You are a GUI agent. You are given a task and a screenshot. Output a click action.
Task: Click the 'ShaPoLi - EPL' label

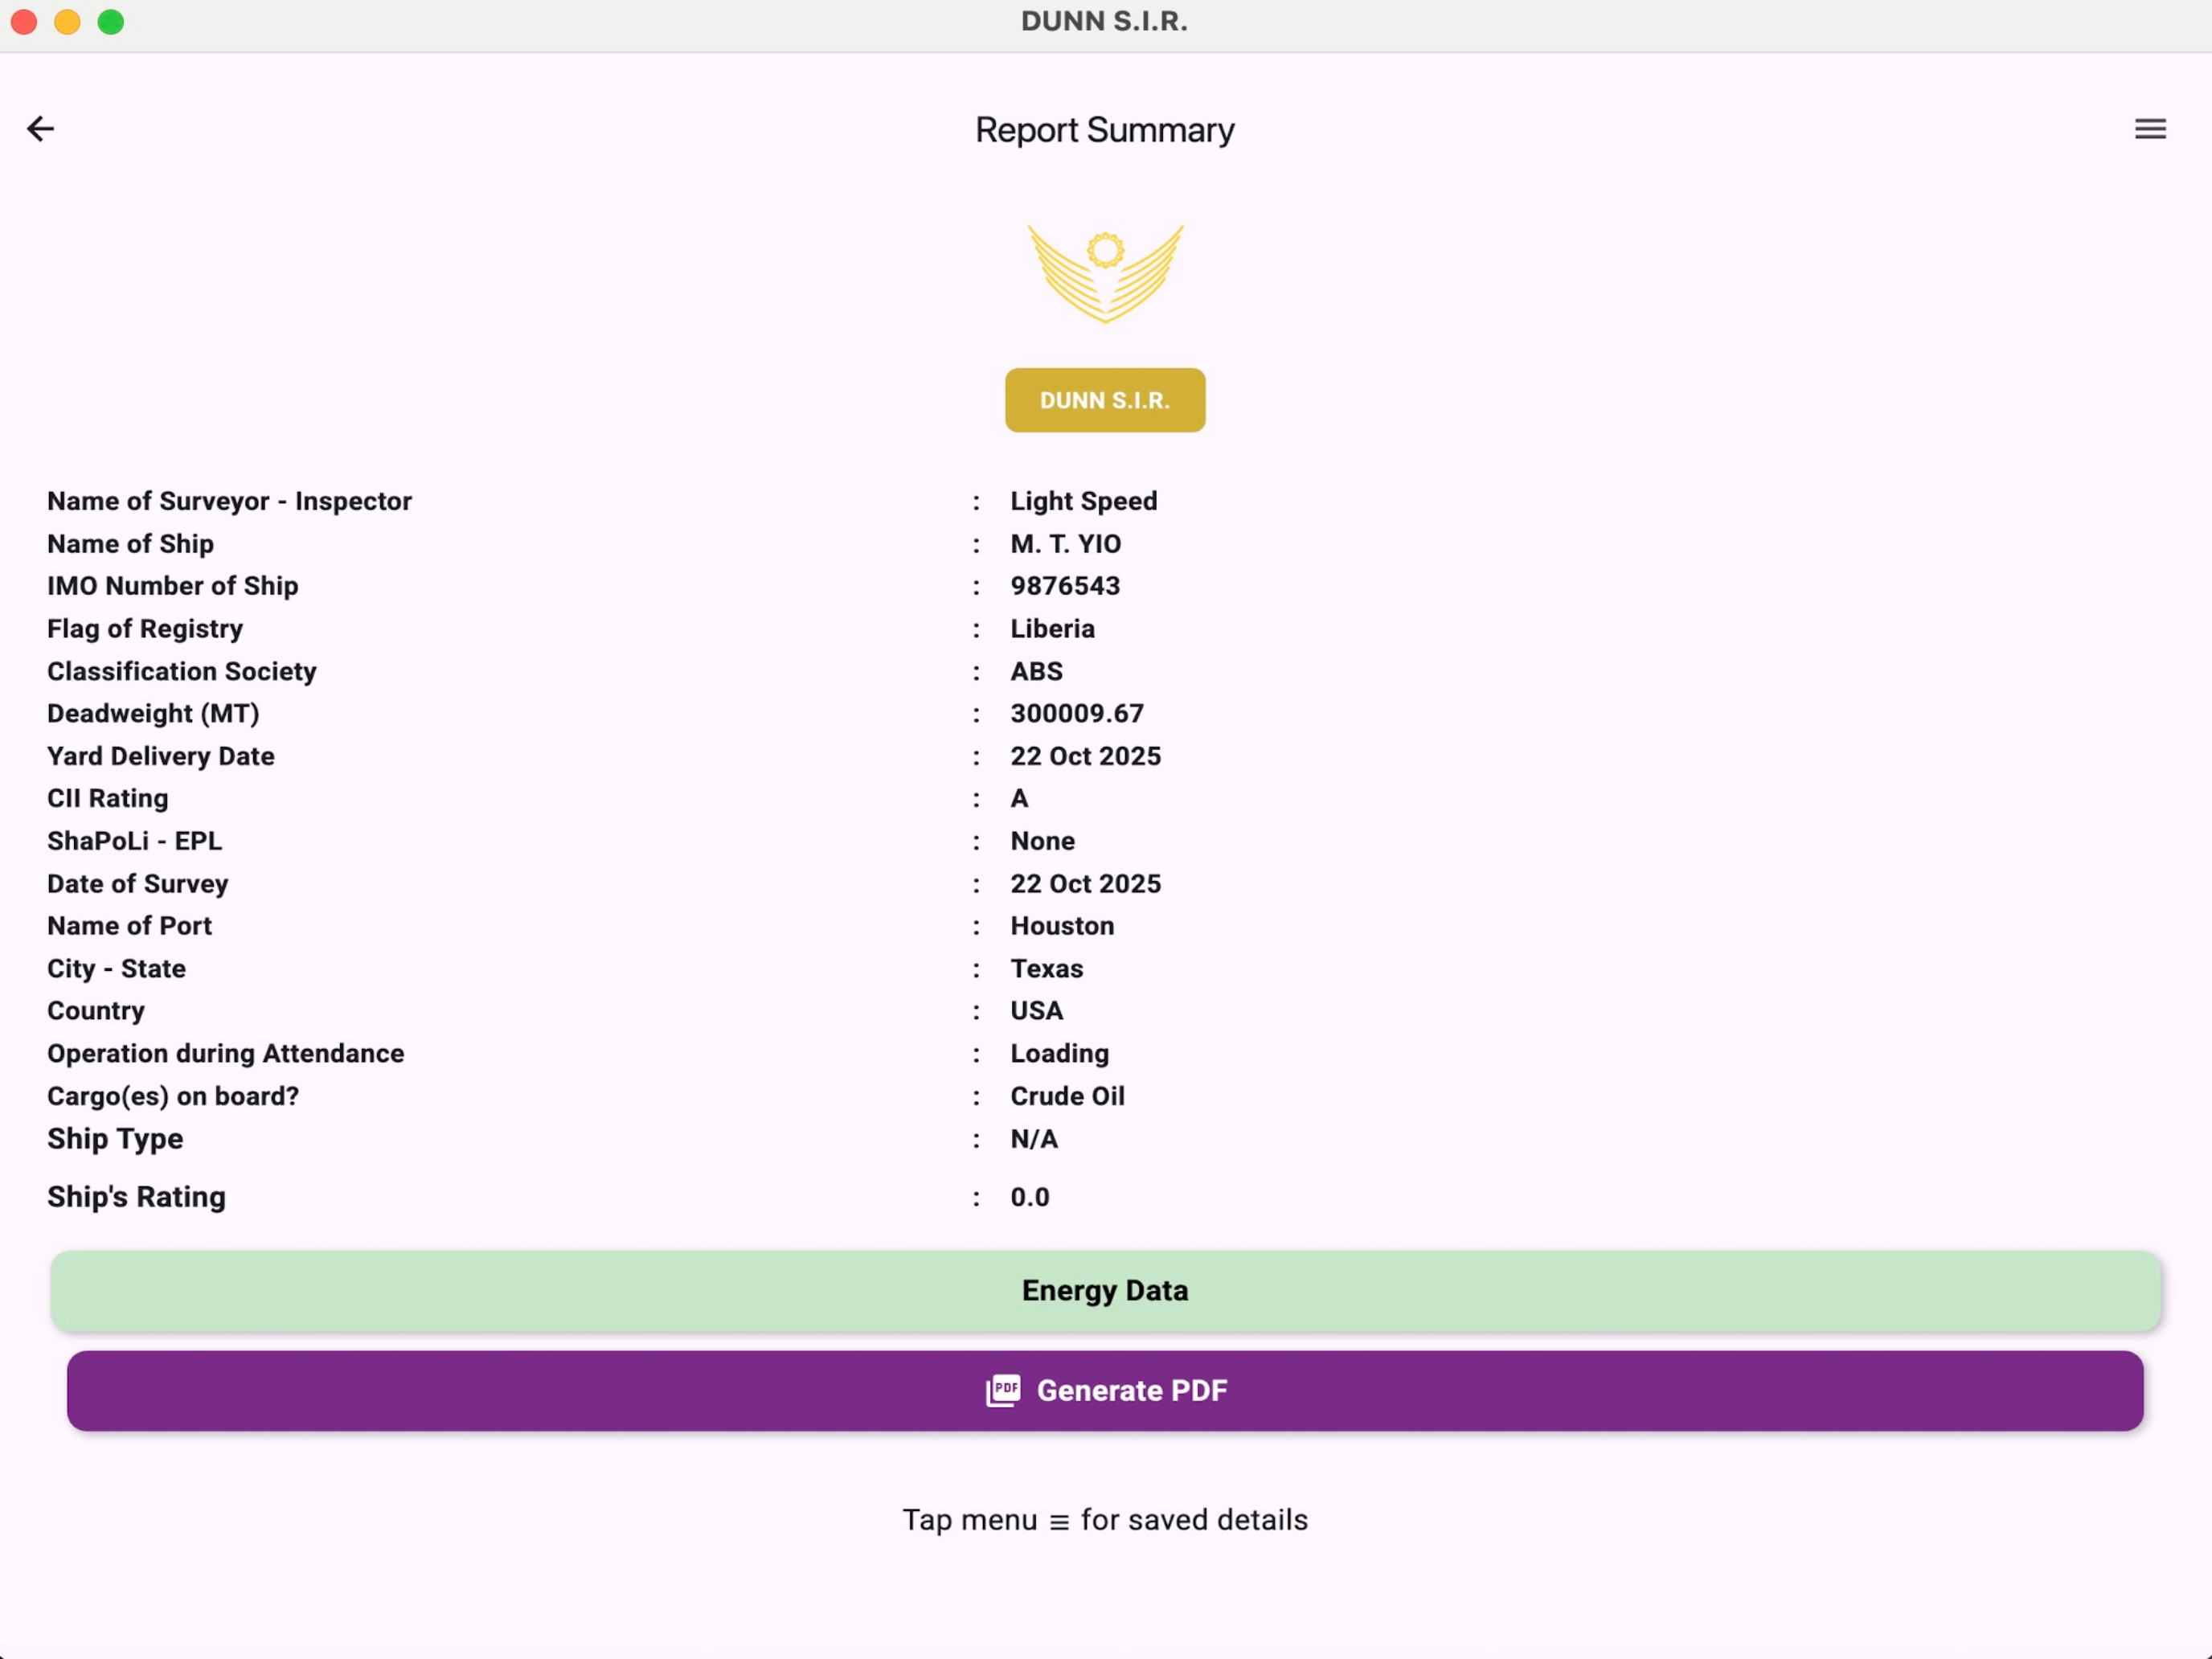pyautogui.click(x=134, y=842)
